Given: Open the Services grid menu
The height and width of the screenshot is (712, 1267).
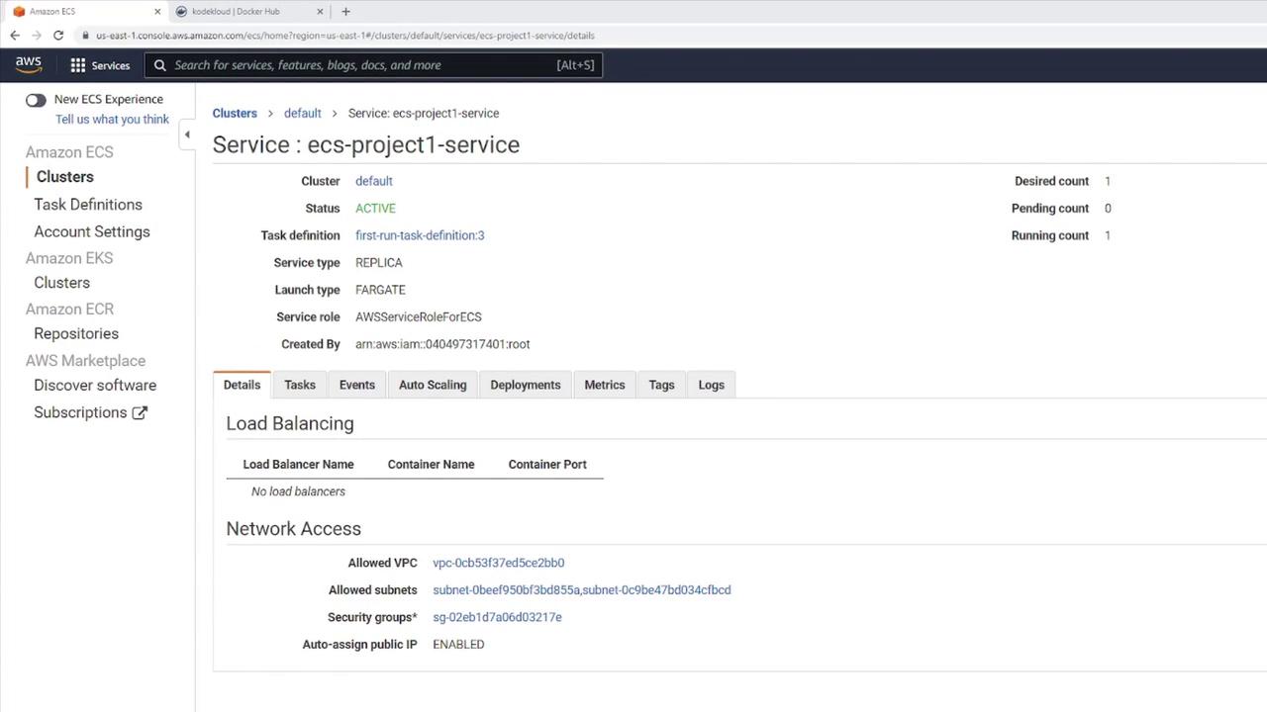Looking at the screenshot, I should pos(100,65).
